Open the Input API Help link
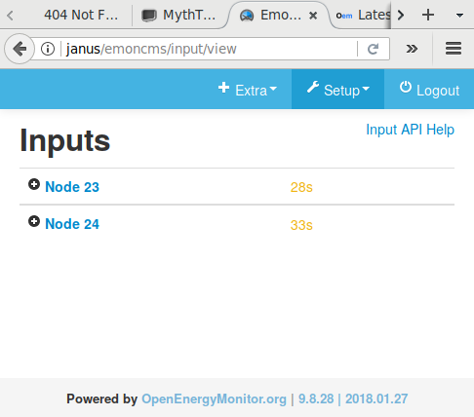The width and height of the screenshot is (474, 417). click(410, 130)
